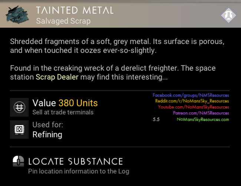241x186 pixels.
Task: Click the Tainted Metal item thumbnail
Action: click(18, 15)
